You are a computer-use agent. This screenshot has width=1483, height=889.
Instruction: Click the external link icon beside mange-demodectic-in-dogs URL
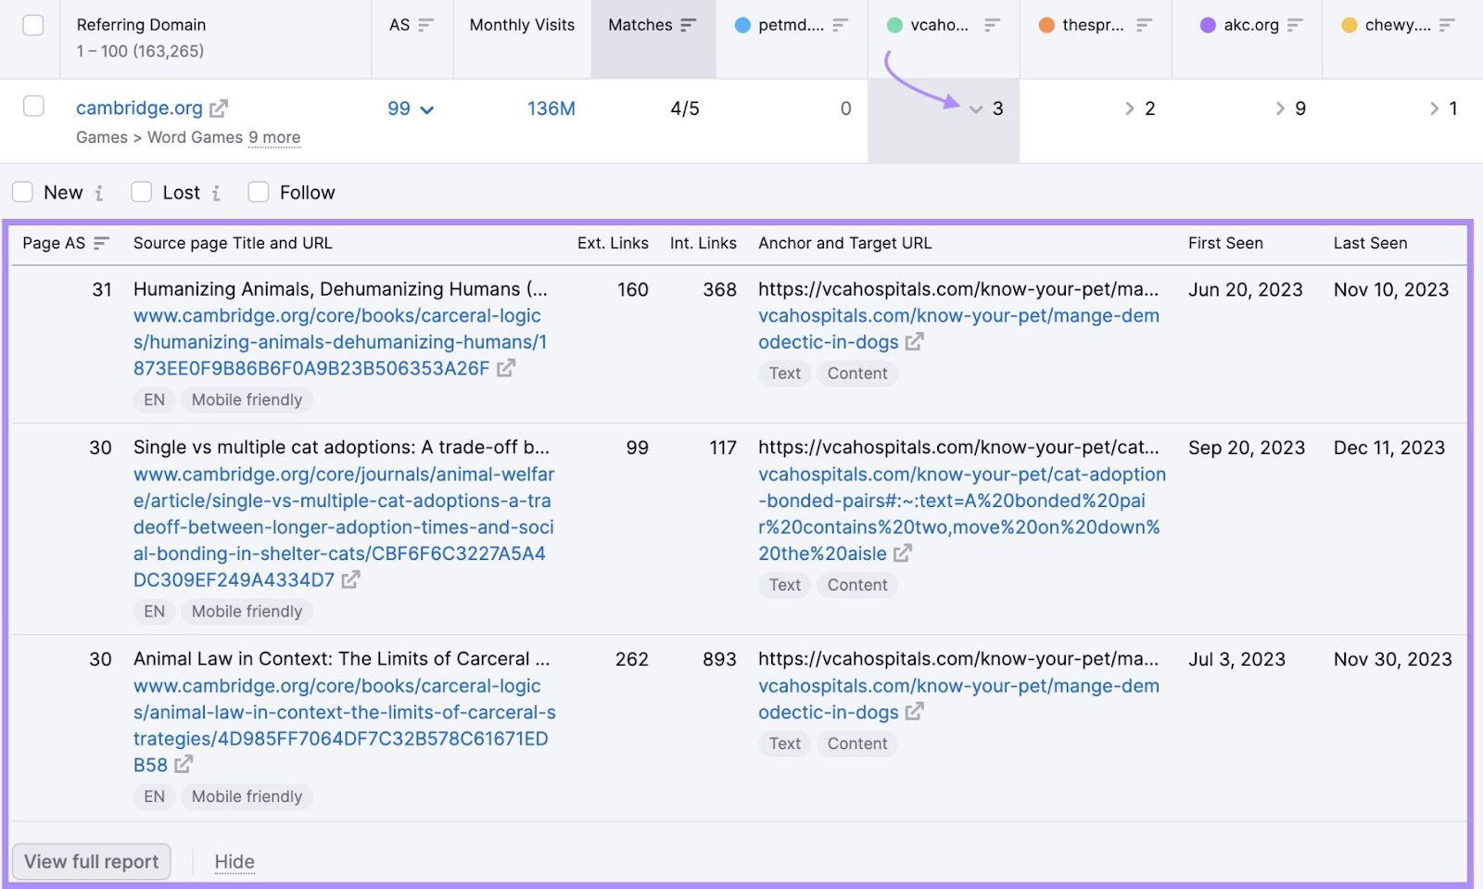[915, 342]
